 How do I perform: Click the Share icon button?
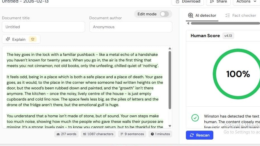pos(212,2)
